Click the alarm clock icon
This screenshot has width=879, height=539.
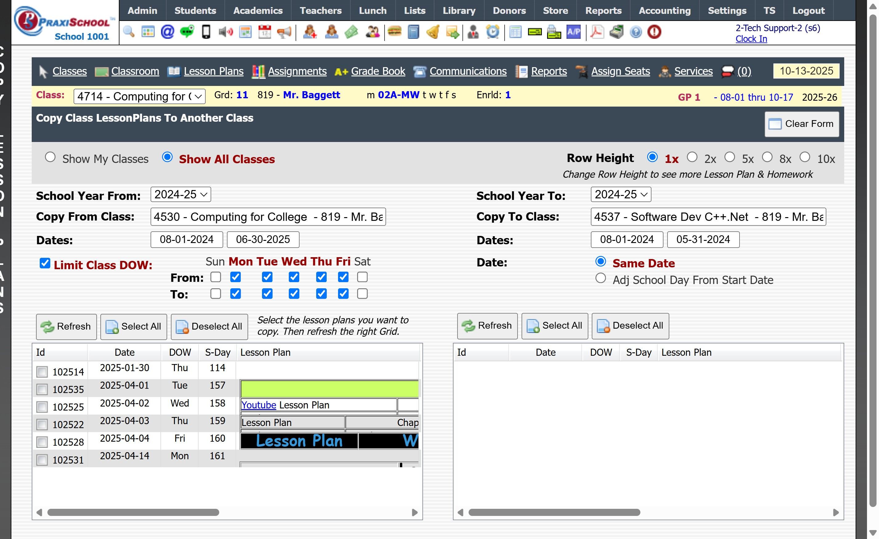(493, 32)
